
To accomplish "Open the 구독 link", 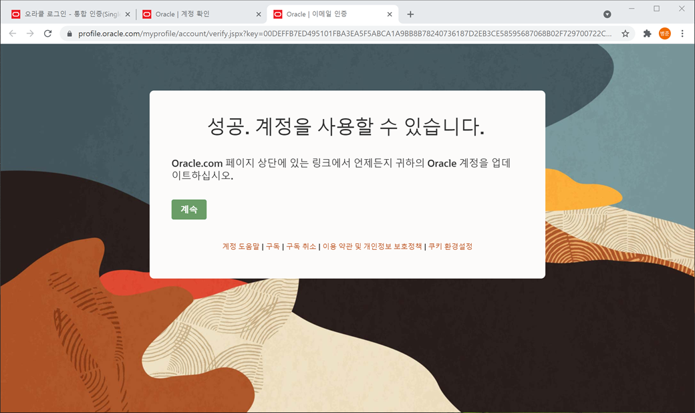I will click(x=273, y=247).
